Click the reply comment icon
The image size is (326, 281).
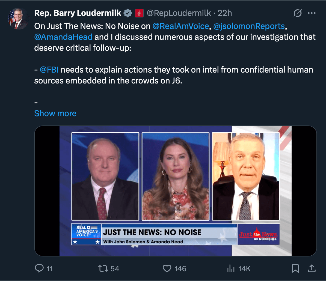pos(39,268)
